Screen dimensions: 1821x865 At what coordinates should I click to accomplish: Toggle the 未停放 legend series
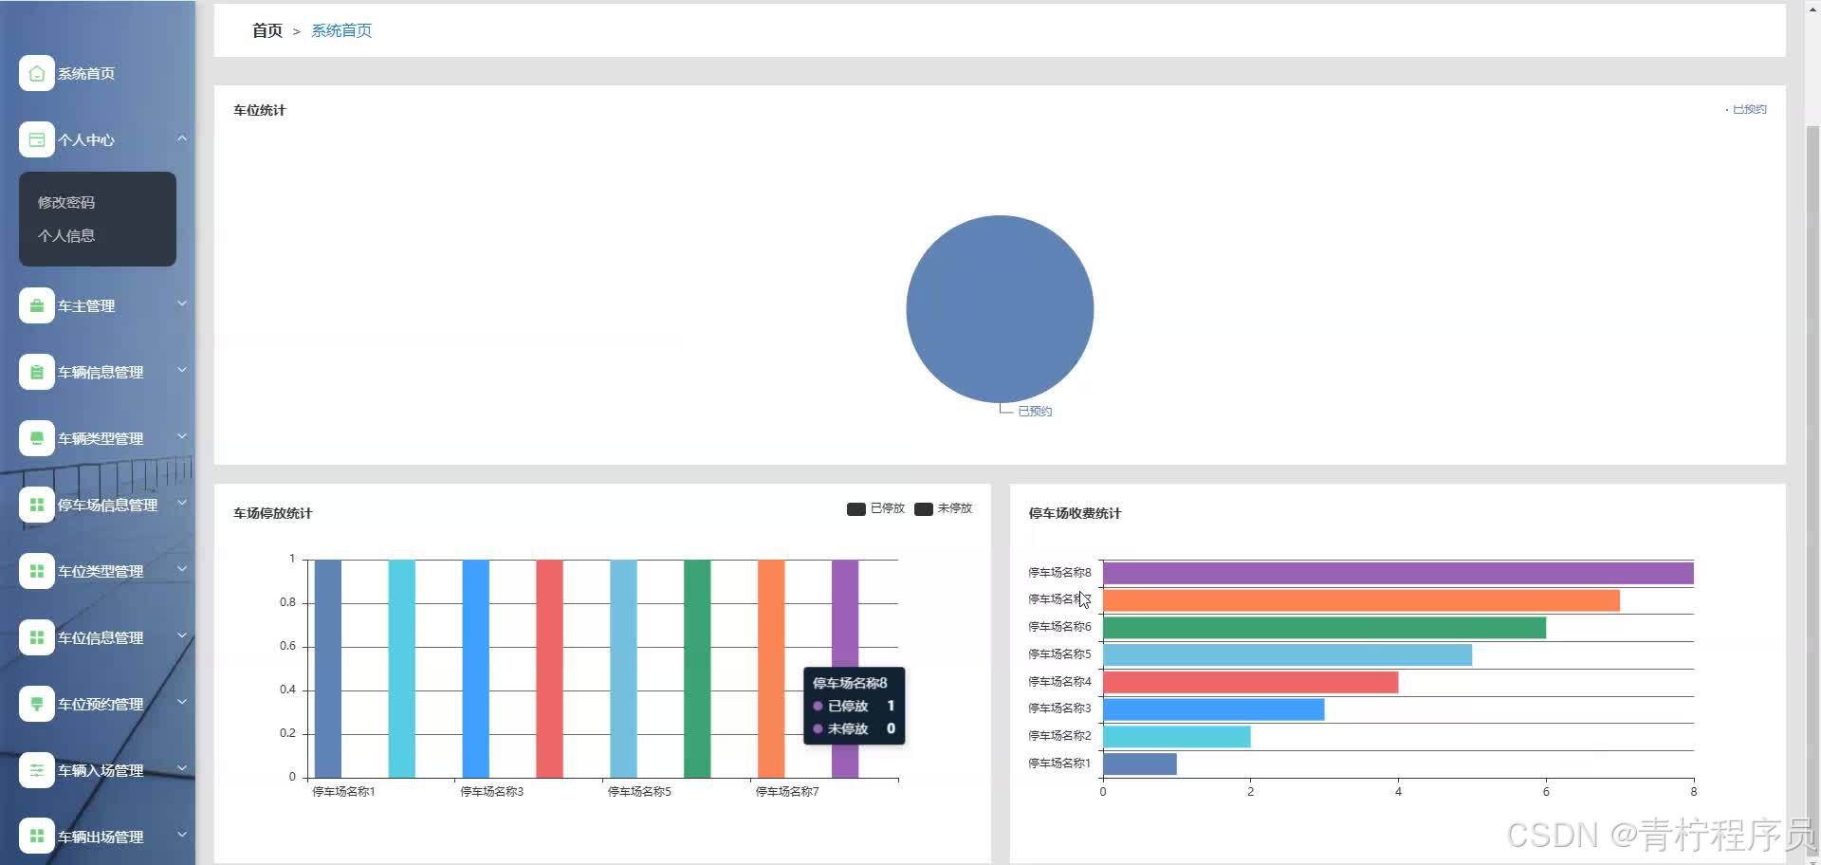pyautogui.click(x=943, y=508)
